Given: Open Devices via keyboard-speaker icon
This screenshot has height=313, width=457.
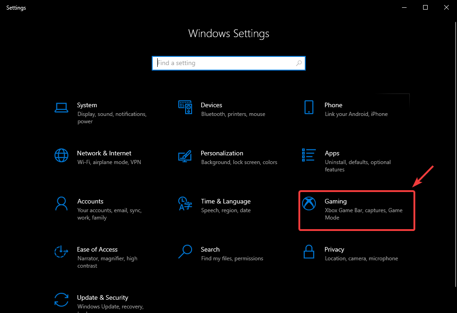Looking at the screenshot, I should 185,107.
